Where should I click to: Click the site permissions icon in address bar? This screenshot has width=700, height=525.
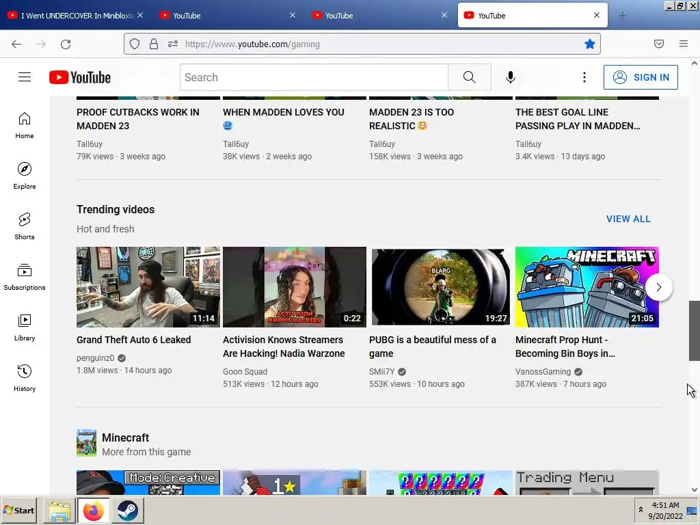[x=173, y=44]
